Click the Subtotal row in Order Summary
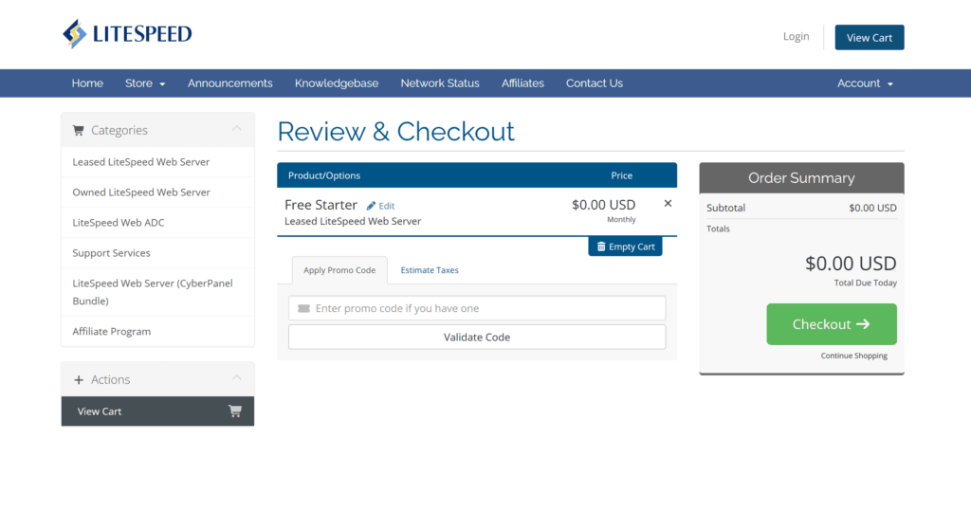Viewport: 971px width, 530px height. pos(801,208)
